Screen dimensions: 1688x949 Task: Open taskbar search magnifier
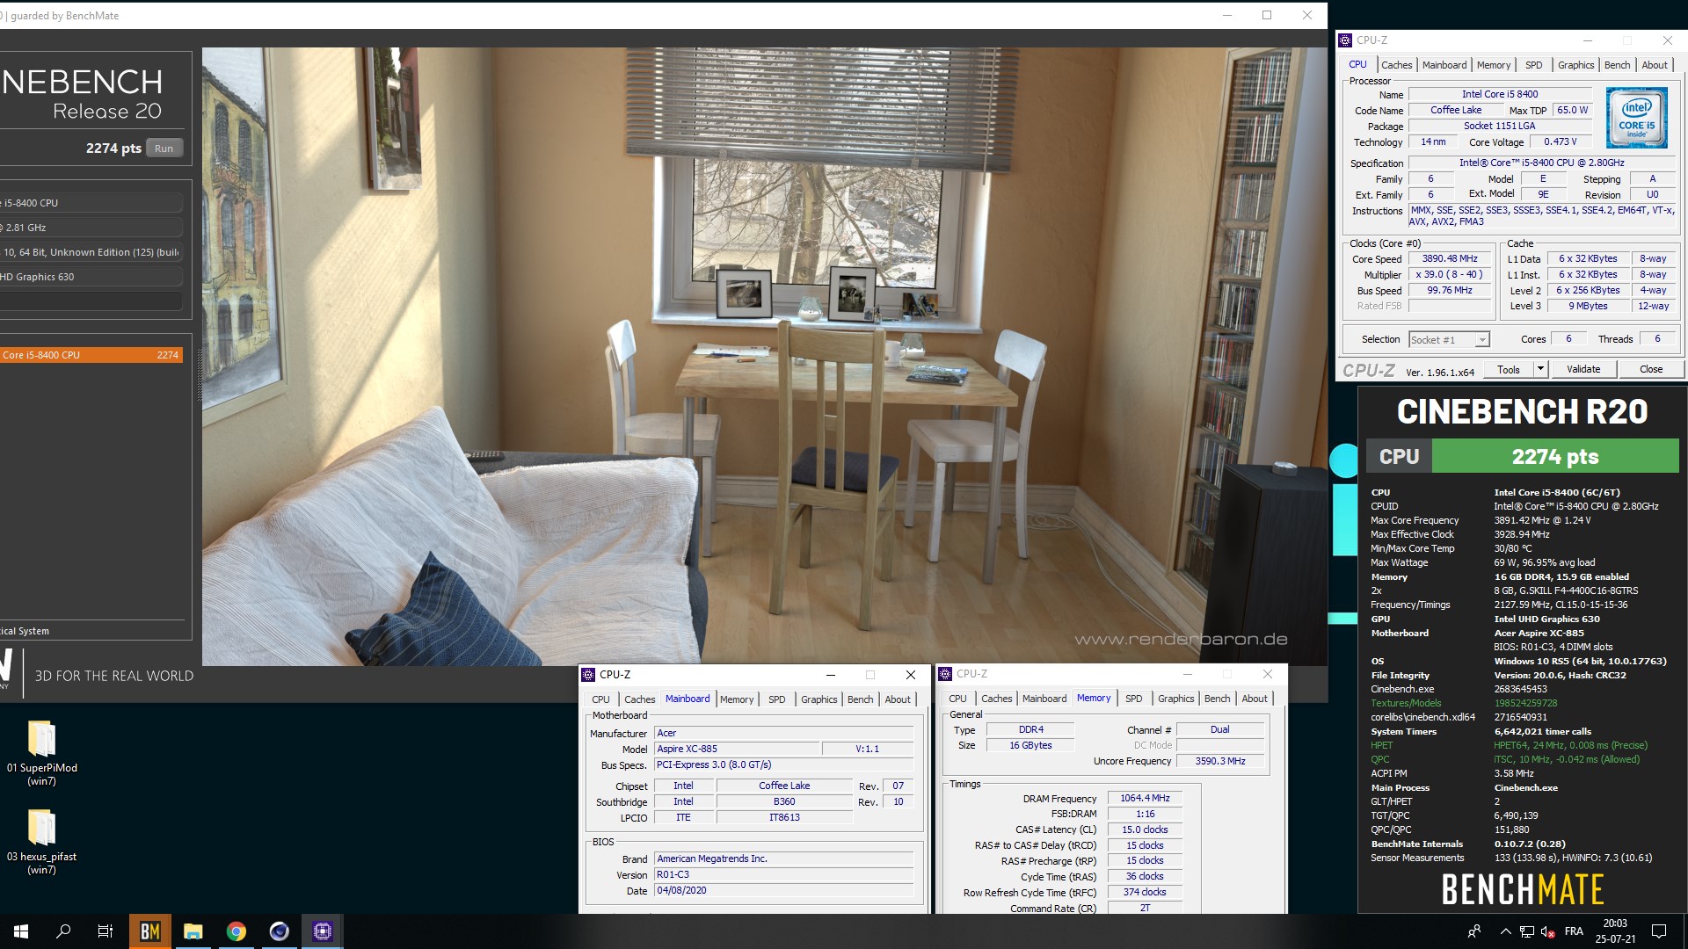63,931
